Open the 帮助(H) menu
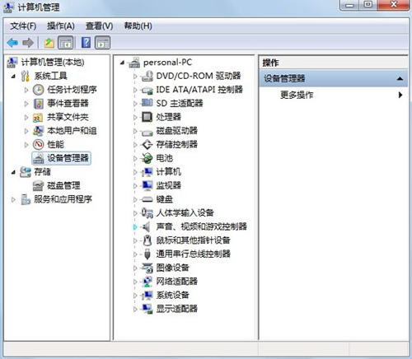 138,26
